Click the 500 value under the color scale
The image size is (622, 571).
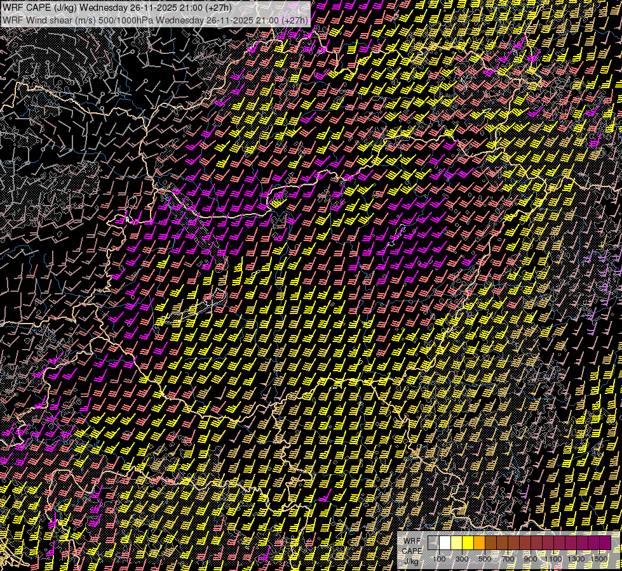485,558
